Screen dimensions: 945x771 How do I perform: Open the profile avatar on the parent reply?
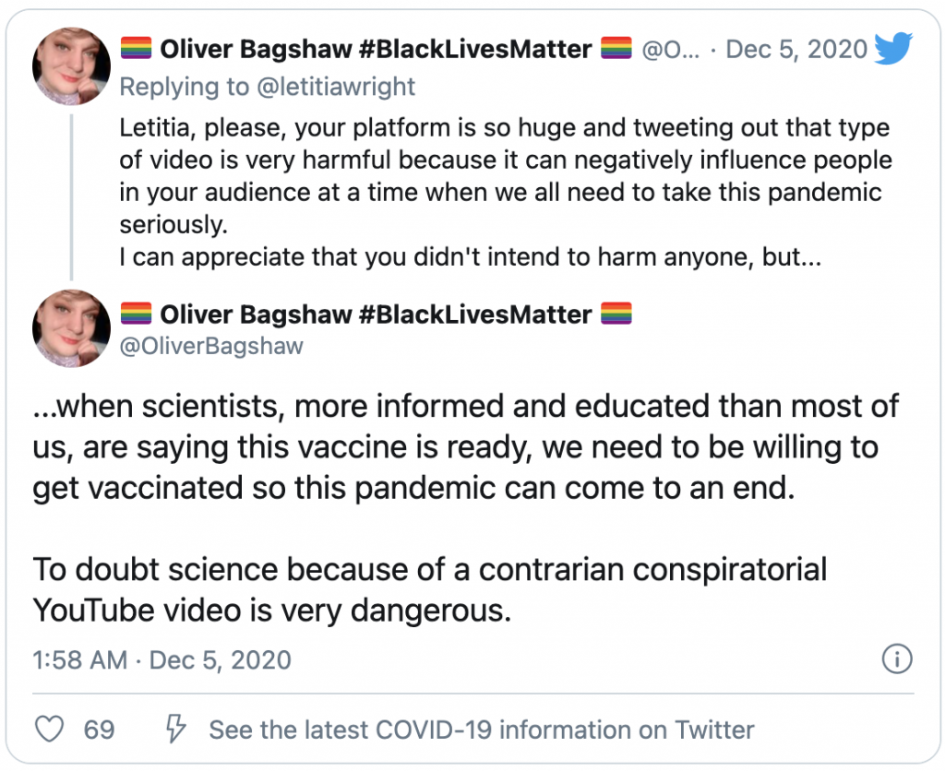(x=72, y=66)
